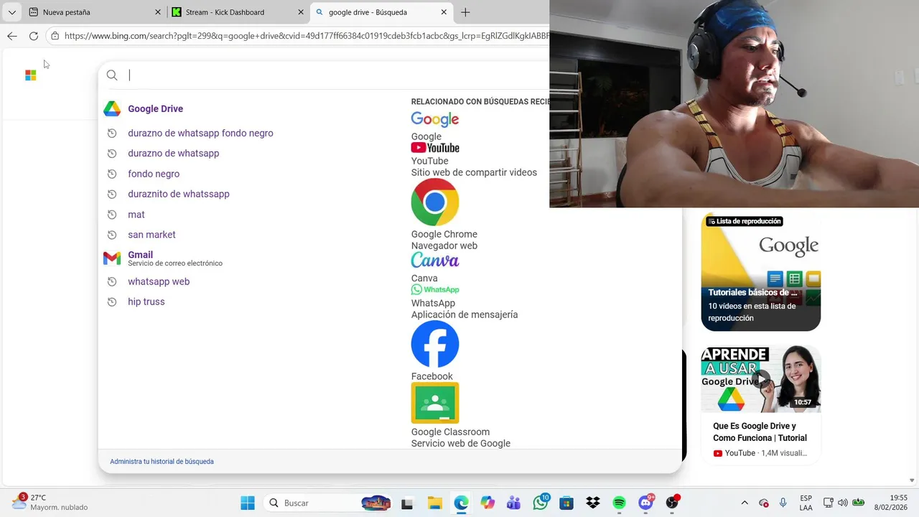Viewport: 919px width, 517px height.
Task: Open WhatsApp from the taskbar
Action: [x=541, y=503]
